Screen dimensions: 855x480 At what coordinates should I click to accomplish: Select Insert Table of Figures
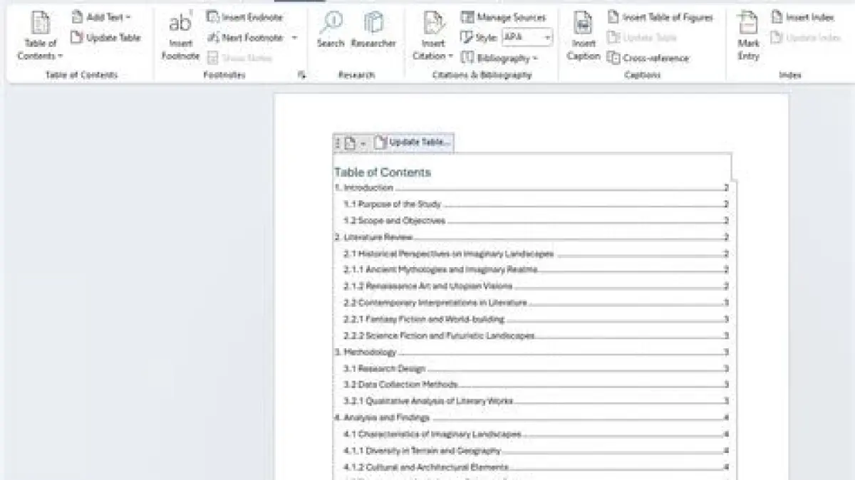coord(660,17)
